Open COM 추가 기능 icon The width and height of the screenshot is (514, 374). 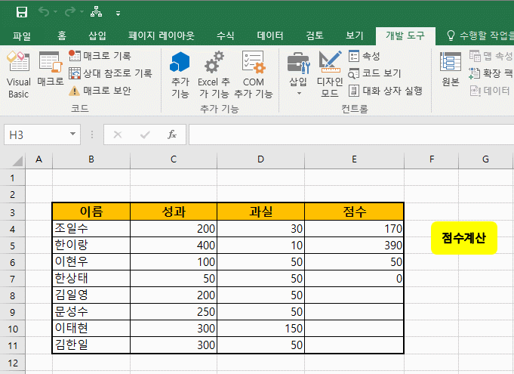[x=254, y=75]
